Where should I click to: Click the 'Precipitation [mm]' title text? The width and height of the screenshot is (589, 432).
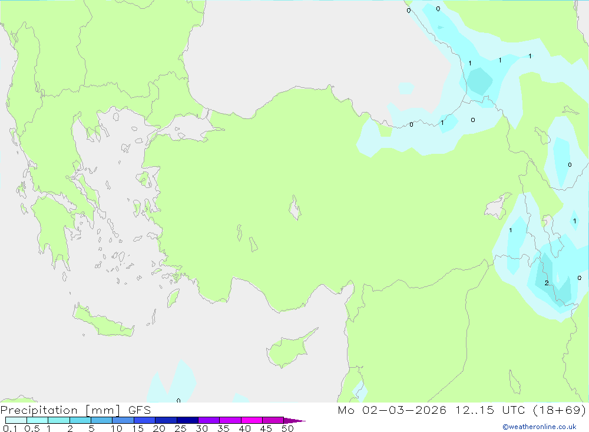60,410
